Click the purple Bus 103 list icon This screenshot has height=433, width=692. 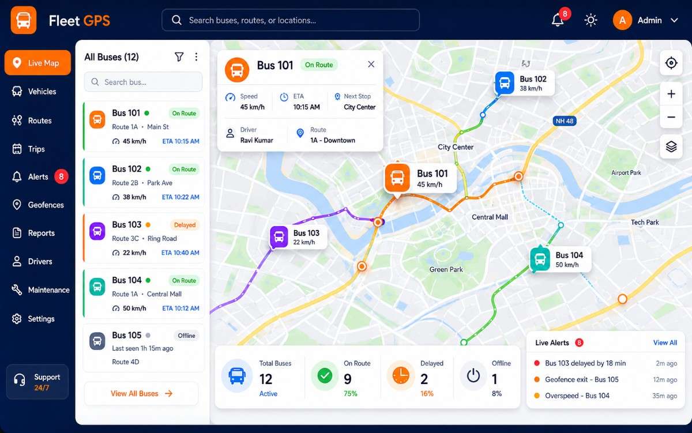tap(97, 231)
